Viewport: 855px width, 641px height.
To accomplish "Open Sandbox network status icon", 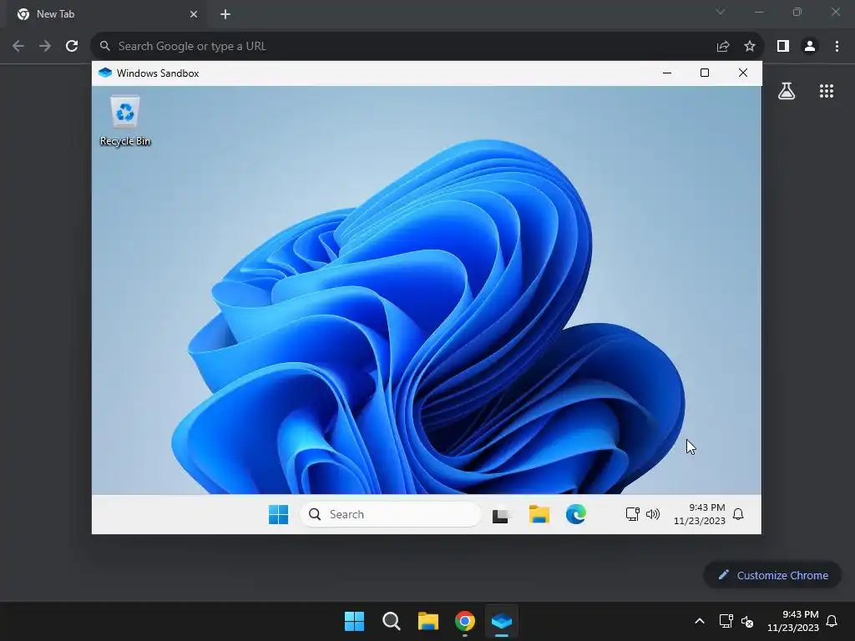I will click(633, 514).
